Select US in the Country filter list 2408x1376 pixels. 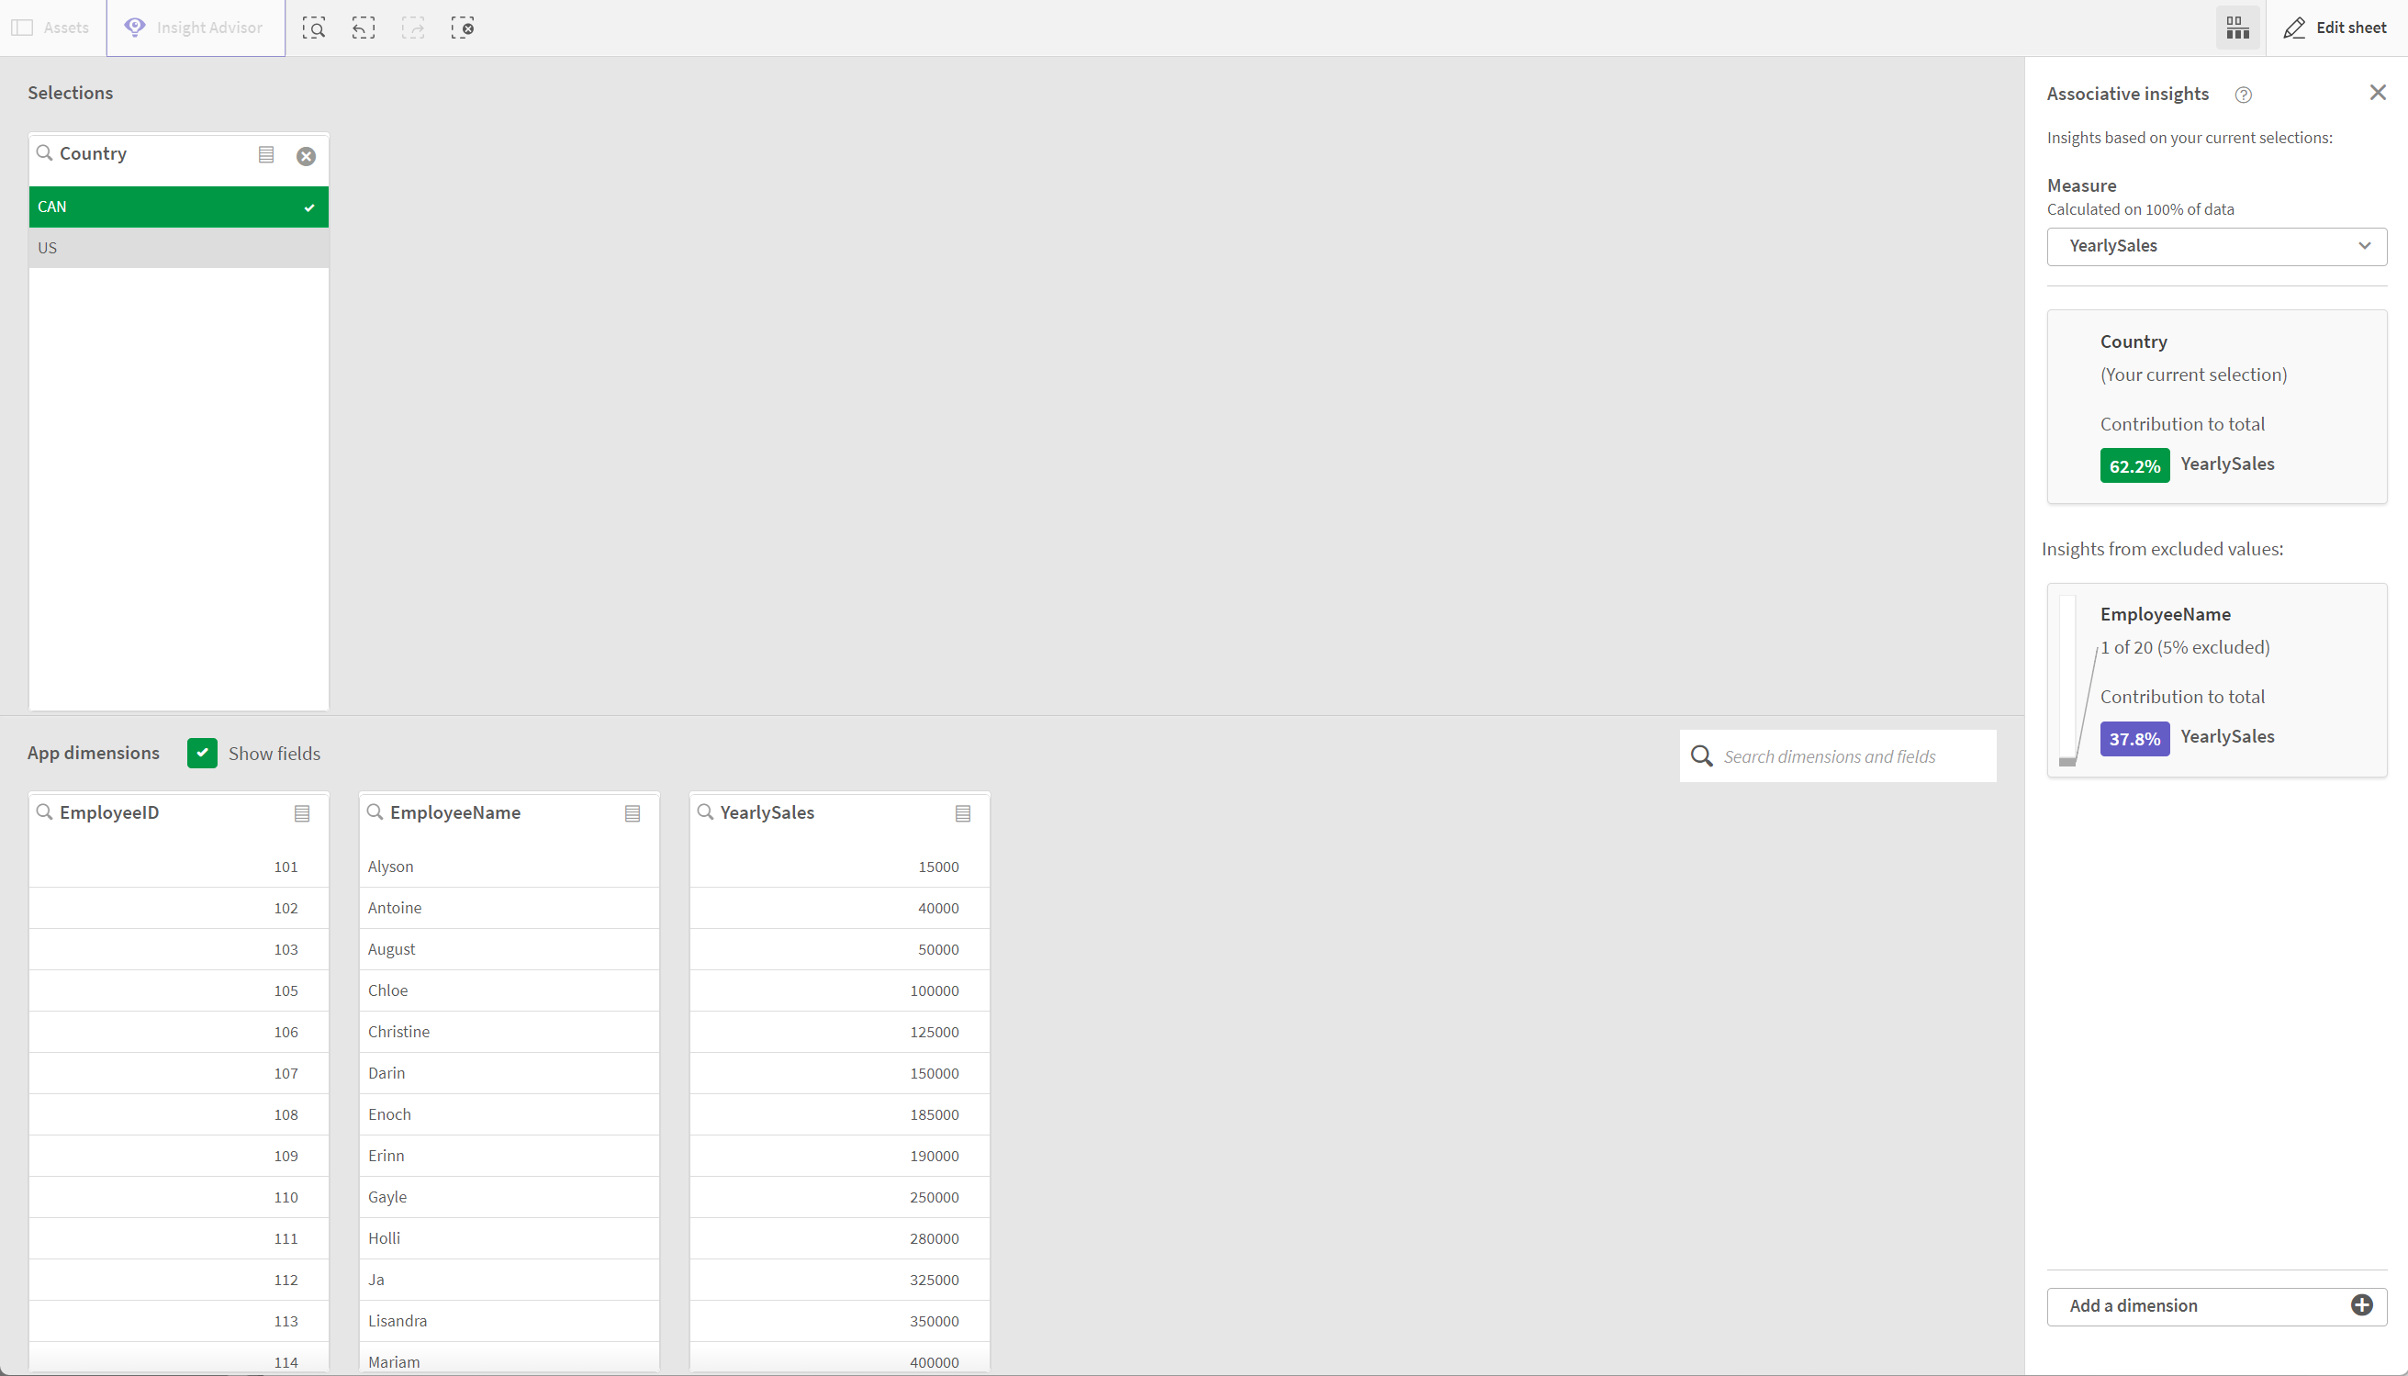tap(46, 246)
